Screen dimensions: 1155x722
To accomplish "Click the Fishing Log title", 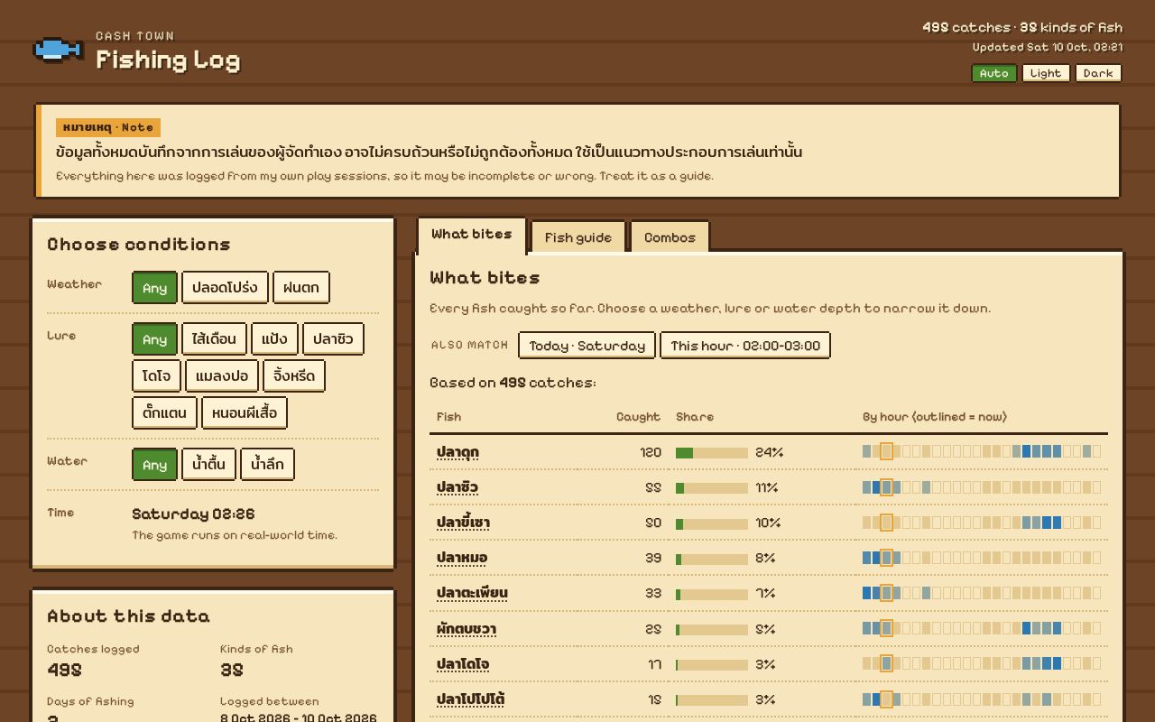I will click(x=168, y=60).
